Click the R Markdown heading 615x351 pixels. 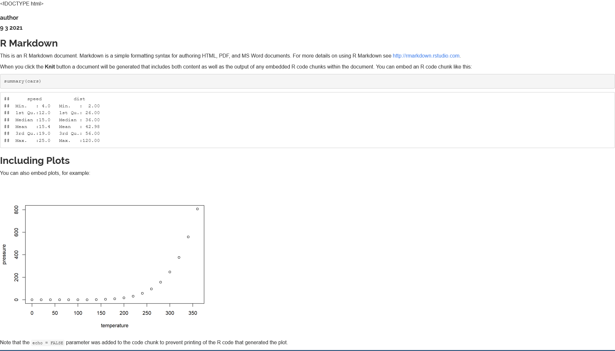click(29, 43)
